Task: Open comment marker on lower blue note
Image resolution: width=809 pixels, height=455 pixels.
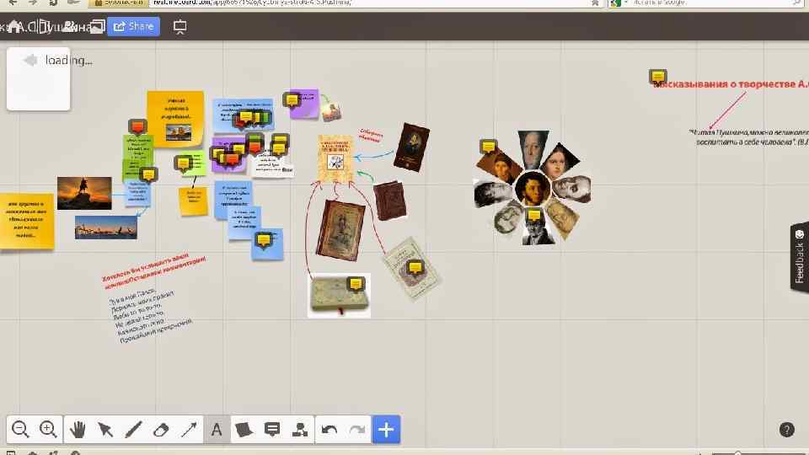Action: (x=264, y=240)
